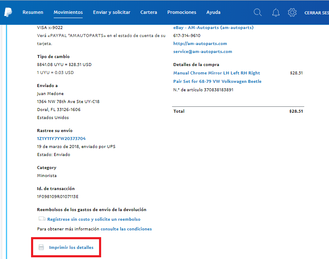Image resolution: width=329 pixels, height=259 pixels.
Task: Open the Movimientos tab
Action: (68, 12)
